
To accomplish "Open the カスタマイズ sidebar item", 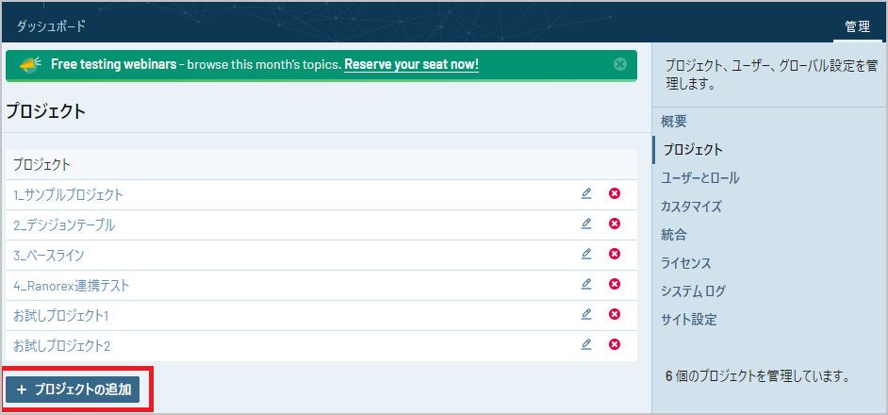I will click(691, 206).
